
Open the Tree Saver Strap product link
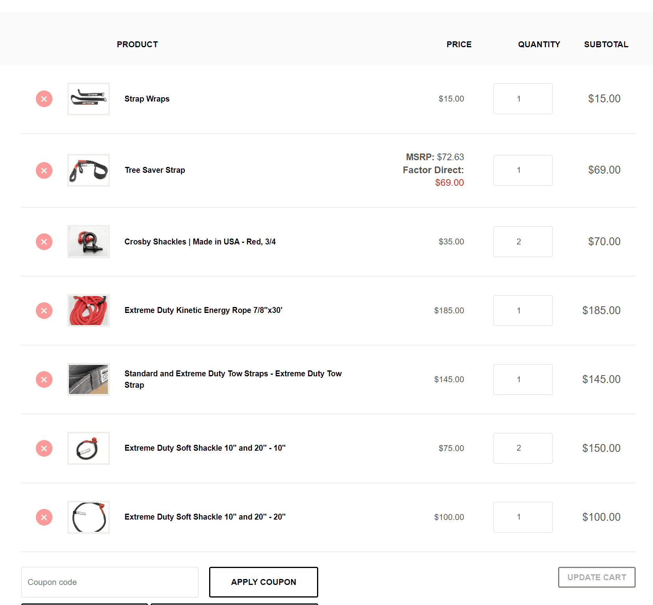coord(155,170)
